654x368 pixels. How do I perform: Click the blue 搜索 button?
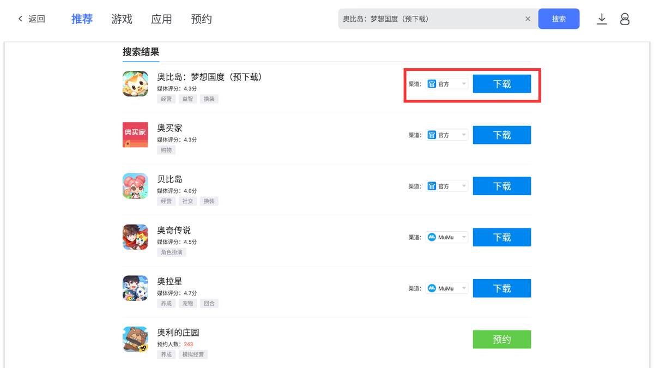point(559,19)
